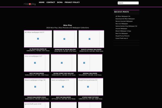Click the NARUTO UZUMAKI WALLPAPER grid title
This screenshot has width=162, height=108.
(x=91, y=49)
